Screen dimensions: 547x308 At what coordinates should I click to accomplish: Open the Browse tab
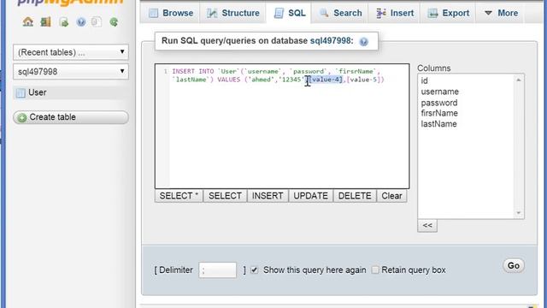pyautogui.click(x=170, y=13)
